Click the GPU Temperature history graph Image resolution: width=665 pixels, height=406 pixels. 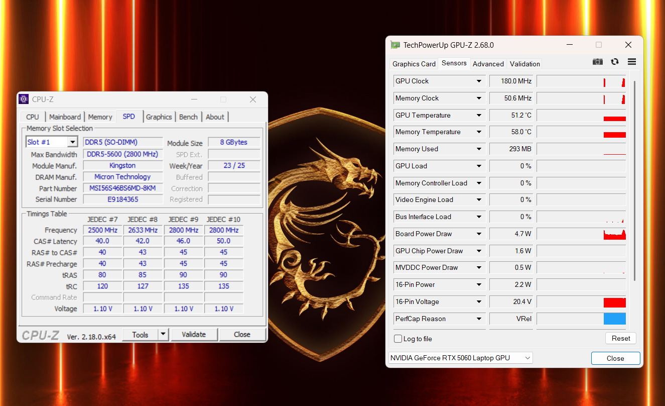pyautogui.click(x=581, y=116)
